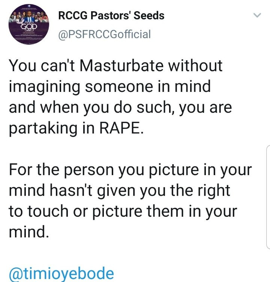Click the line "For the person you picture in your"
Screen dimensions: 270x282
130,171
